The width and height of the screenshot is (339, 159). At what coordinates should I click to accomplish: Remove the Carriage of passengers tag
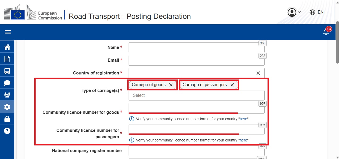point(232,85)
